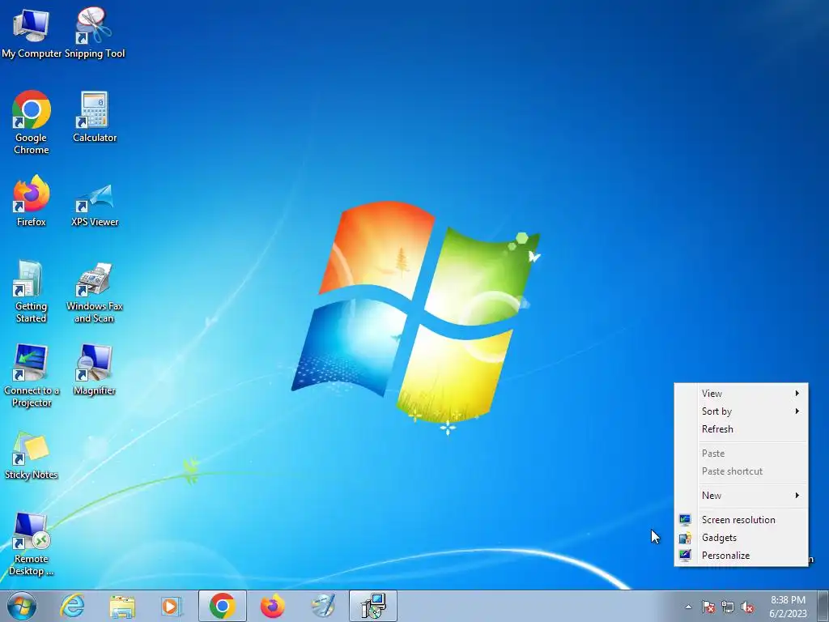Switch to Chrome in the taskbar
This screenshot has height=622, width=829.
tap(223, 606)
